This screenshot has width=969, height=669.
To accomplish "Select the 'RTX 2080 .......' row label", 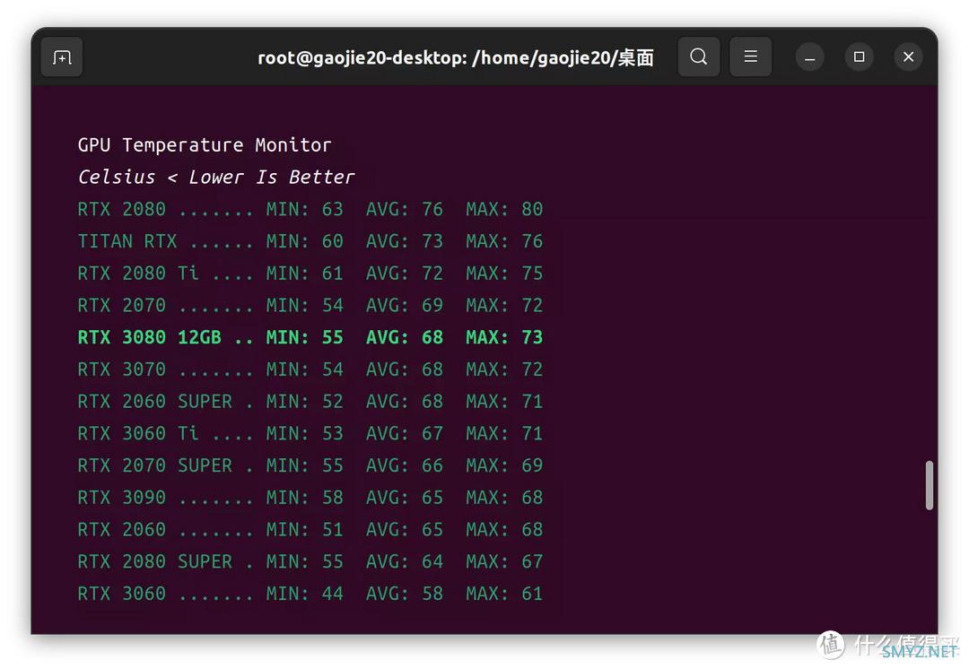I will (166, 210).
